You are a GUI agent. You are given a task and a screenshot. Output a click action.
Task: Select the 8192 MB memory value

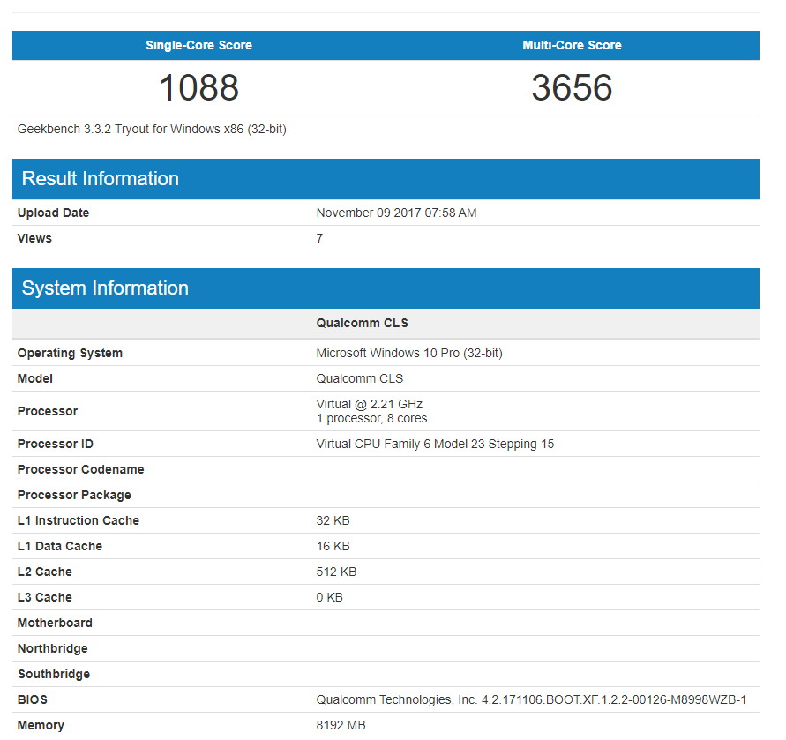(341, 726)
